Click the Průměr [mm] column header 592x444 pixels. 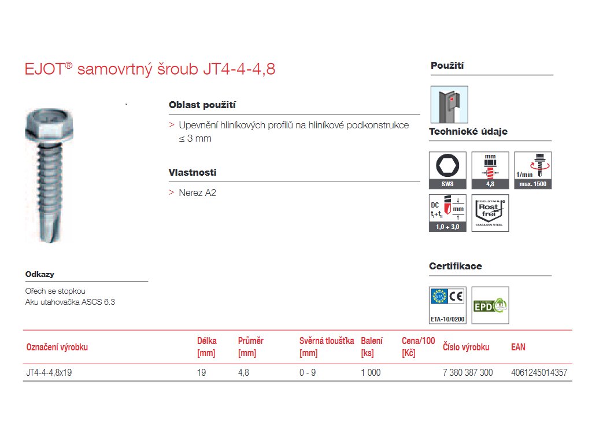(x=251, y=347)
